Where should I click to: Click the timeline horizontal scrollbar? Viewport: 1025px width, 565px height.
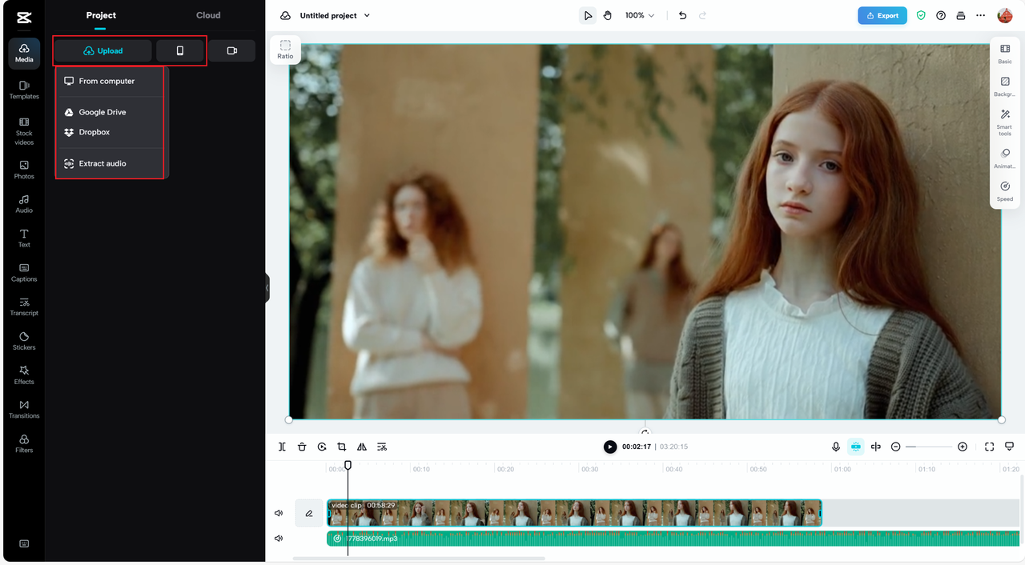click(x=419, y=558)
